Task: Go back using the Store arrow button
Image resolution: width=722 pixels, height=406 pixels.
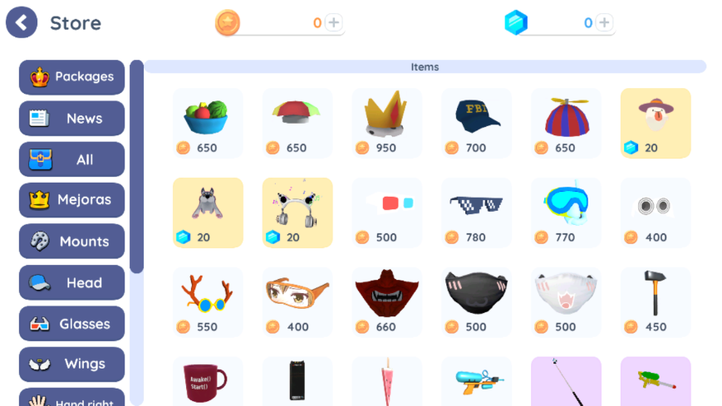Action: 21,22
